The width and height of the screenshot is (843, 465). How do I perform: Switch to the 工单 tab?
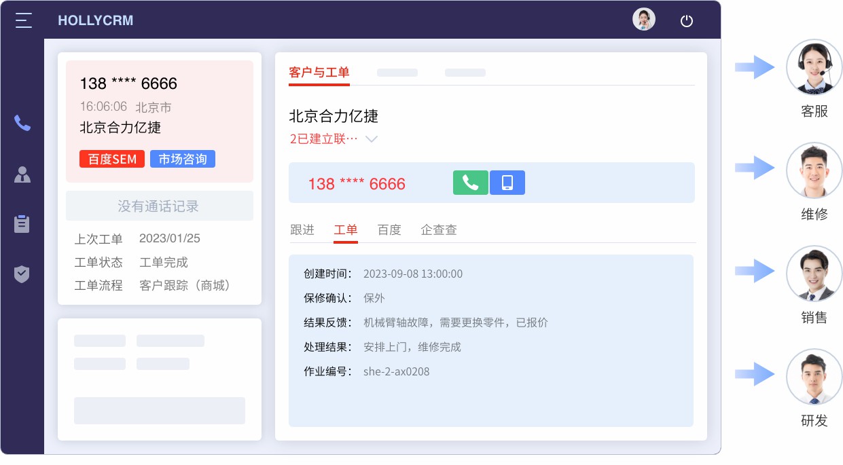346,230
